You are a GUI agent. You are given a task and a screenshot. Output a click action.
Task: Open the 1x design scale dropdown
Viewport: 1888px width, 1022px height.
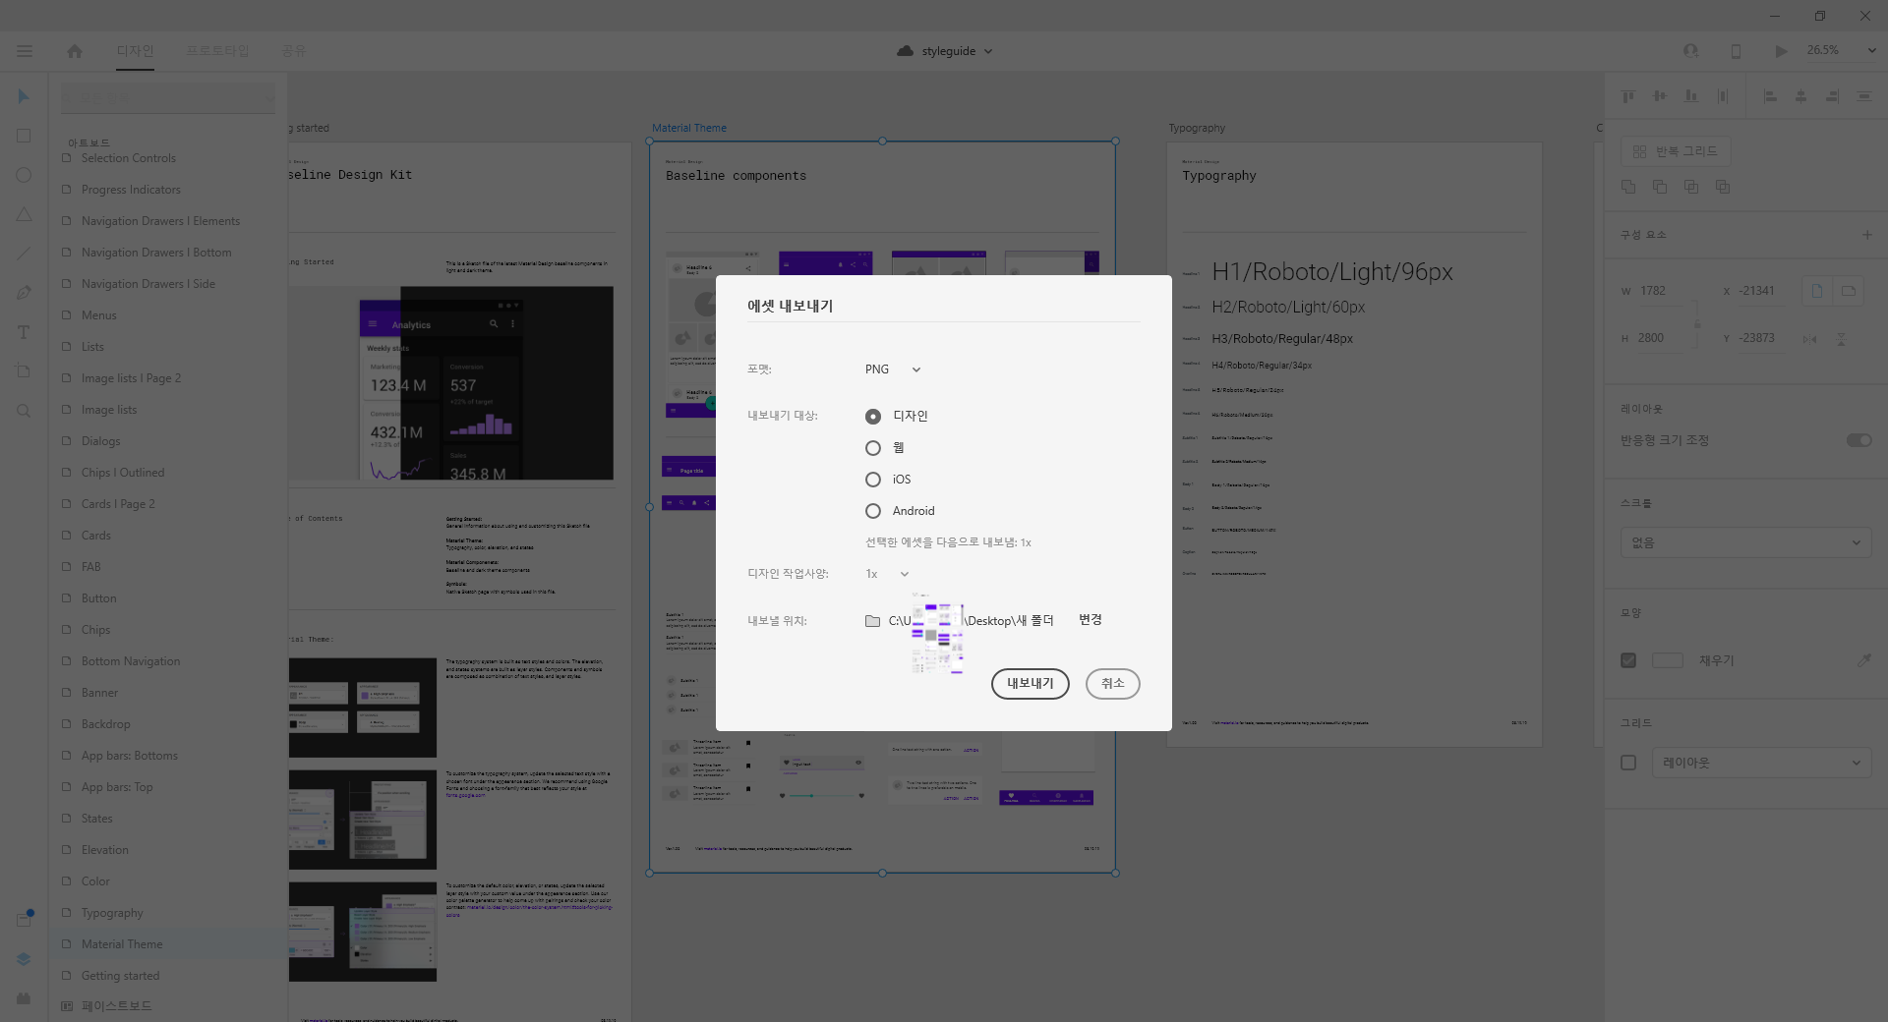point(887,574)
